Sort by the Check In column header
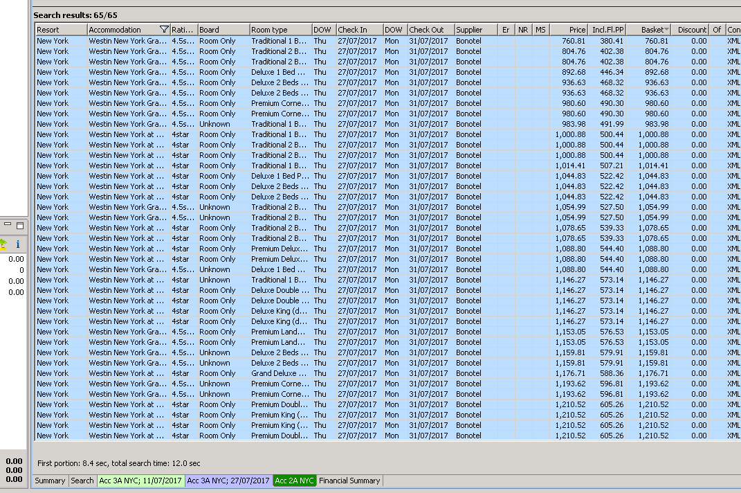The width and height of the screenshot is (741, 493). pyautogui.click(x=360, y=29)
